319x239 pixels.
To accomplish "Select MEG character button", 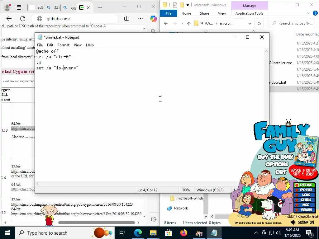I will click(x=305, y=205).
